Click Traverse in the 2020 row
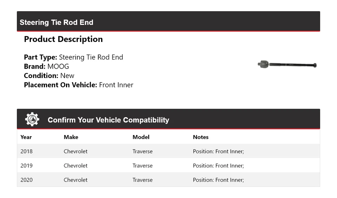Image resolution: width=337 pixels, height=198 pixels. point(143,180)
